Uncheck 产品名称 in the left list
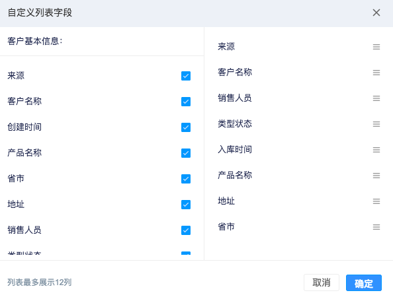 coord(186,153)
